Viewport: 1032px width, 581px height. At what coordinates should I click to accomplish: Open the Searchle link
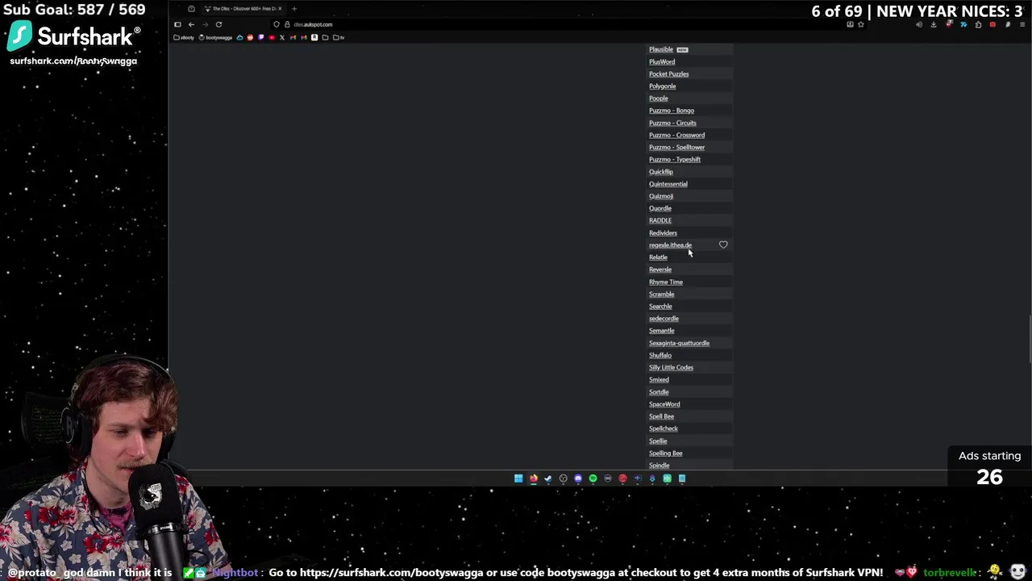(x=660, y=307)
